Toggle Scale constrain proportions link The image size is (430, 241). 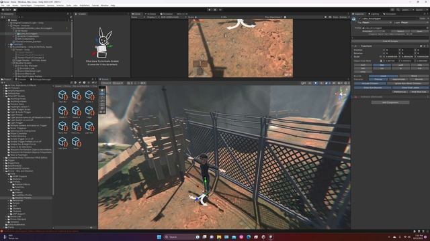[381, 56]
